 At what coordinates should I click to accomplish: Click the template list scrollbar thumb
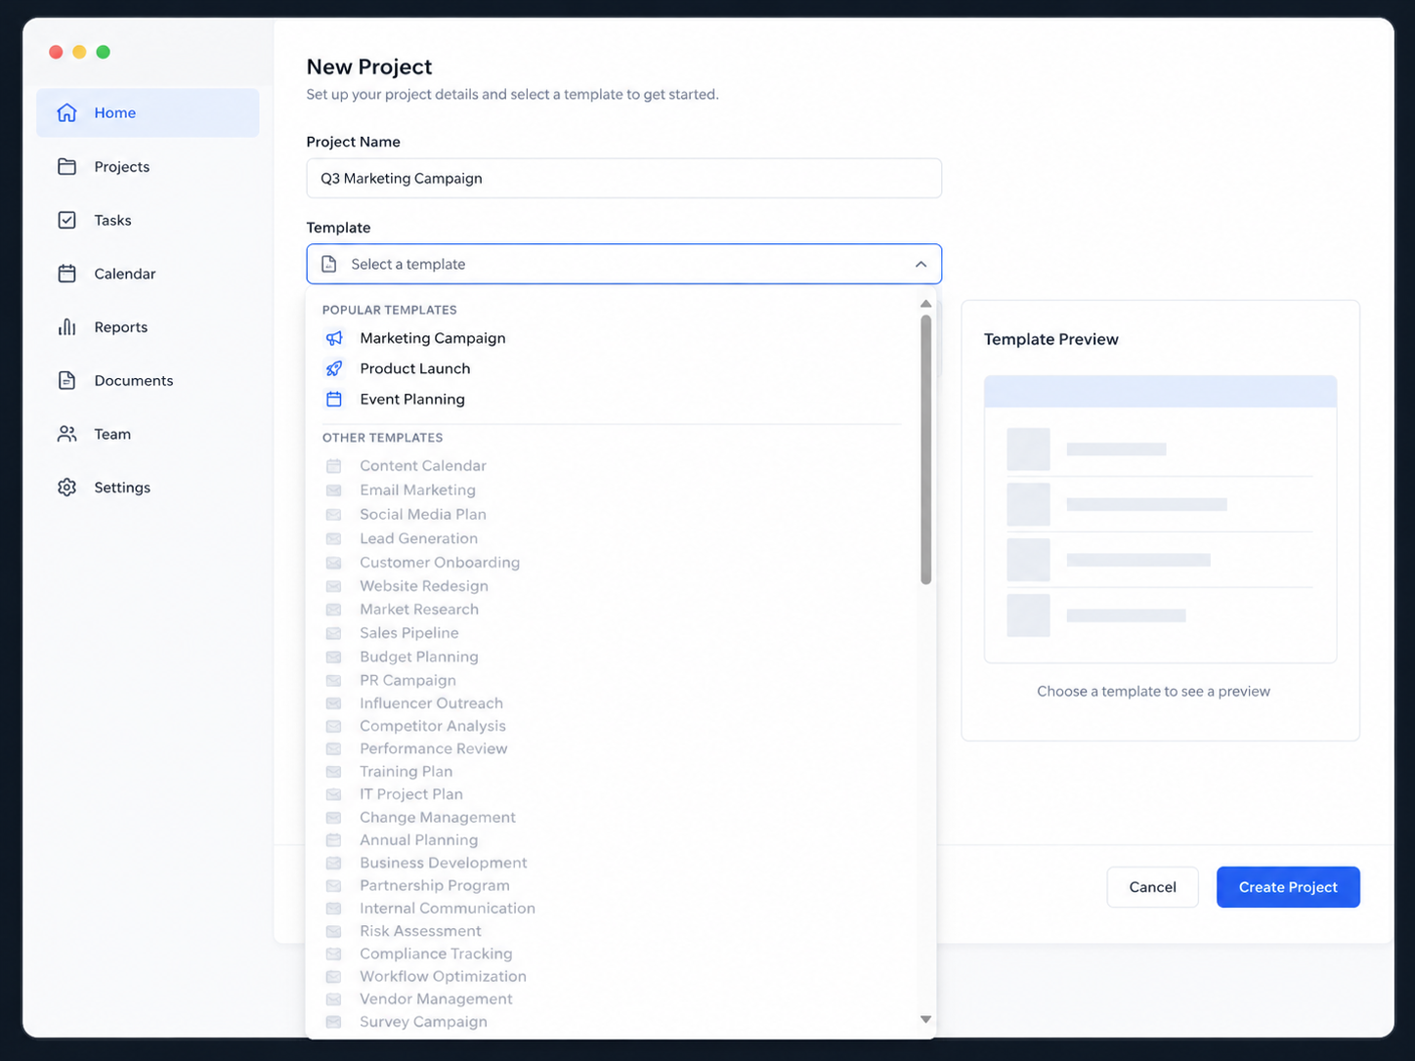[x=925, y=449]
